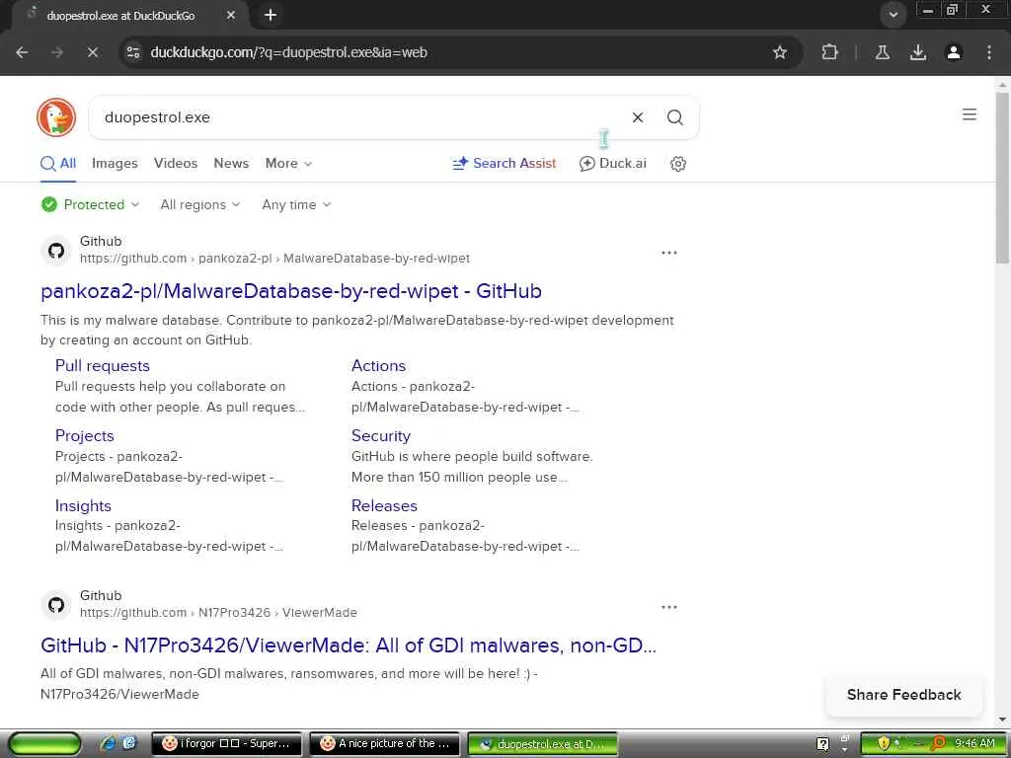
Task: Open a new browser tab
Action: coord(271,15)
